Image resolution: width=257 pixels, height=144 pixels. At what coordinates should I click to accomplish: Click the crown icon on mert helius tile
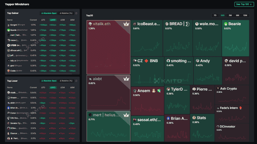[x=126, y=115]
